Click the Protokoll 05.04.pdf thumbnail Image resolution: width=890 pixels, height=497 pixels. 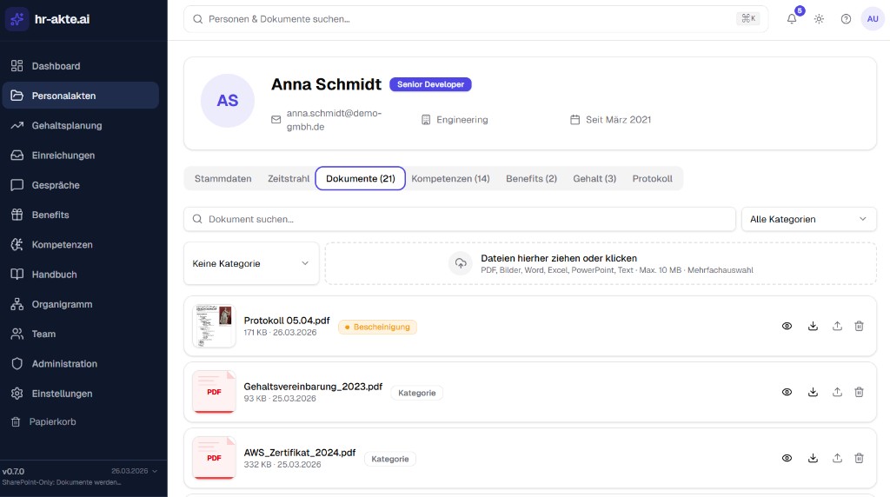tap(214, 326)
